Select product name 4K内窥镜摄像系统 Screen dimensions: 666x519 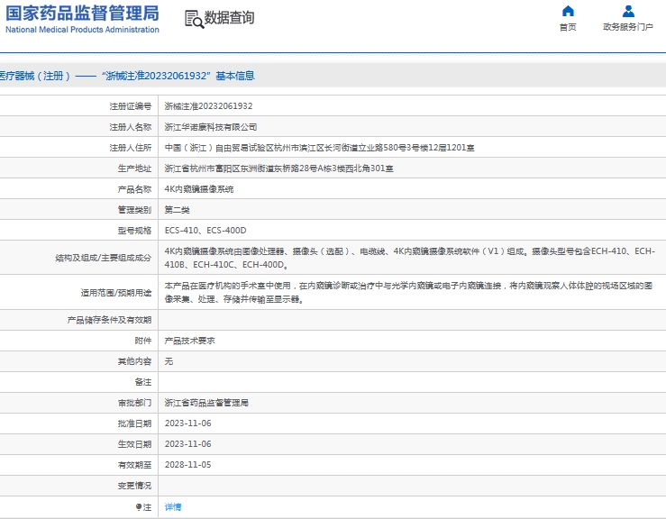(199, 189)
